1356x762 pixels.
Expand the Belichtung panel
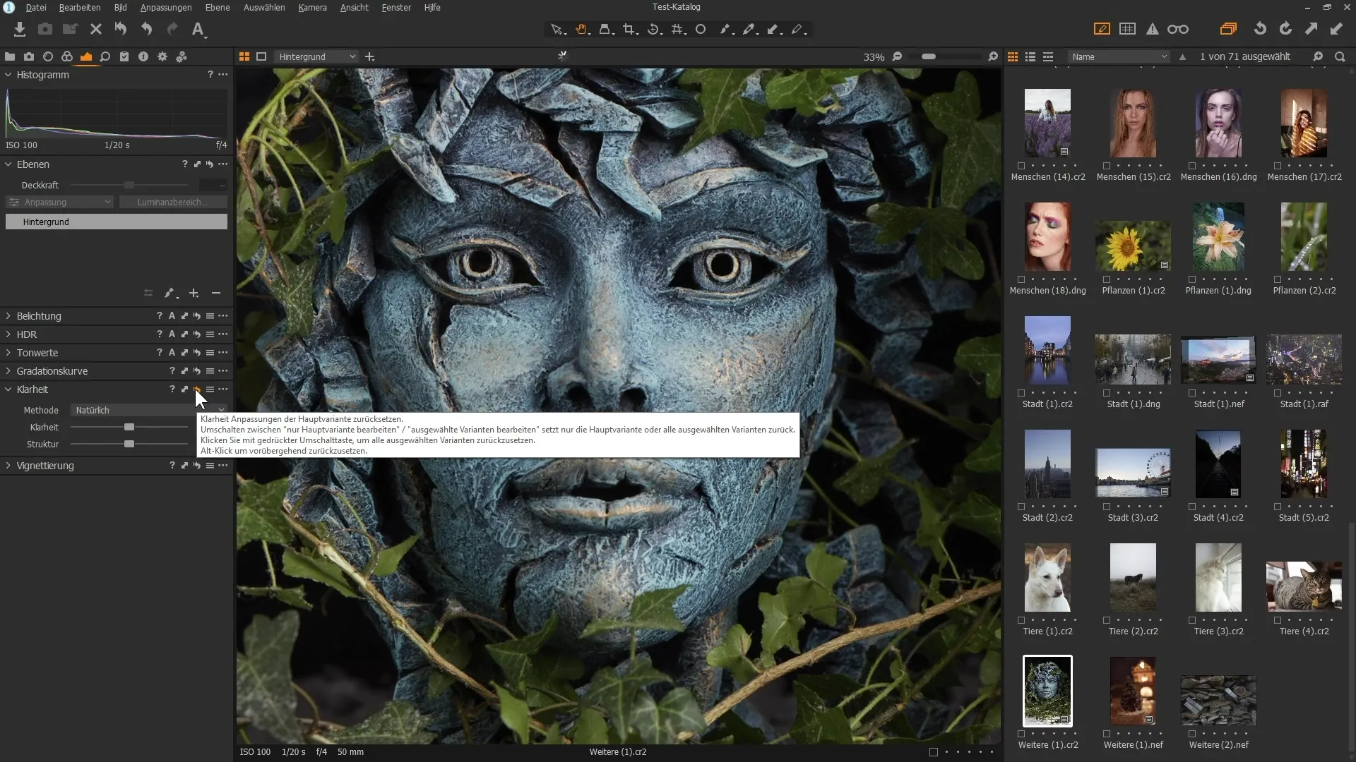8,316
